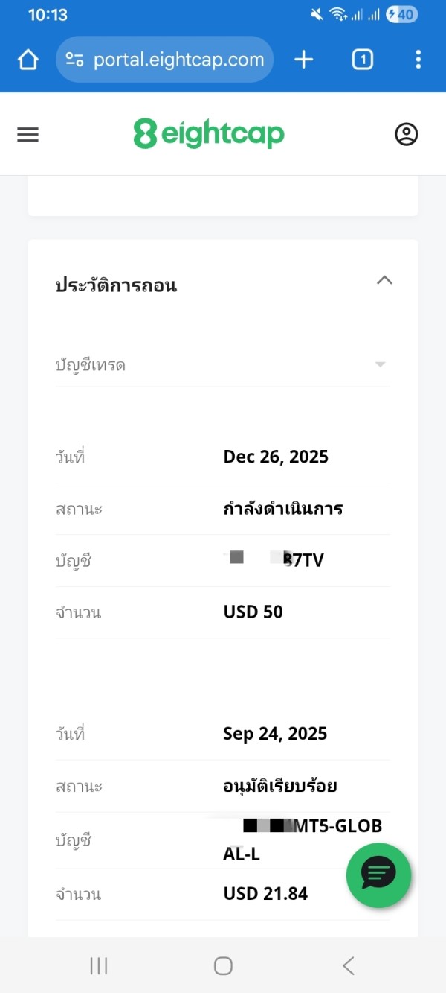
Task: Collapse the ประวัติการถอน section
Action: (x=384, y=281)
